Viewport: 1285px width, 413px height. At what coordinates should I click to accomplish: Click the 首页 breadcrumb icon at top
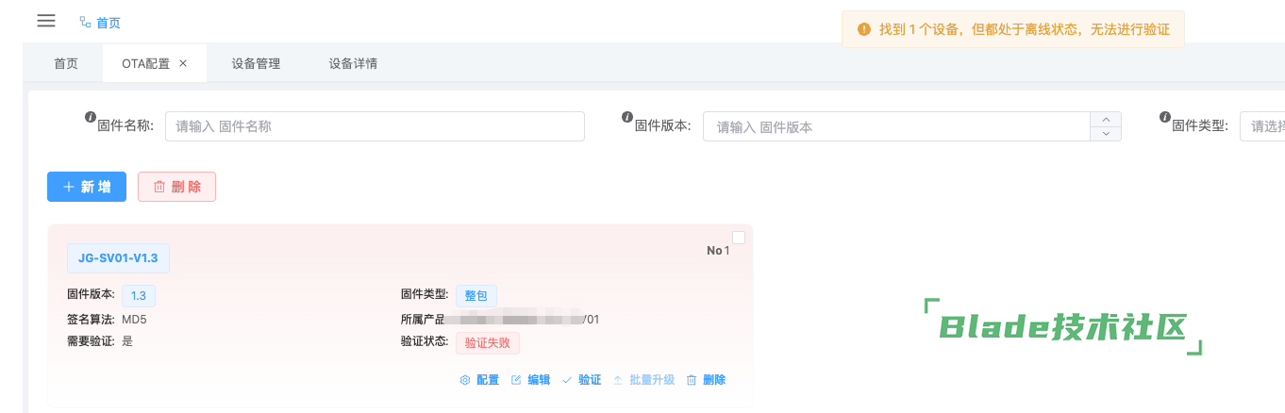[x=86, y=22]
